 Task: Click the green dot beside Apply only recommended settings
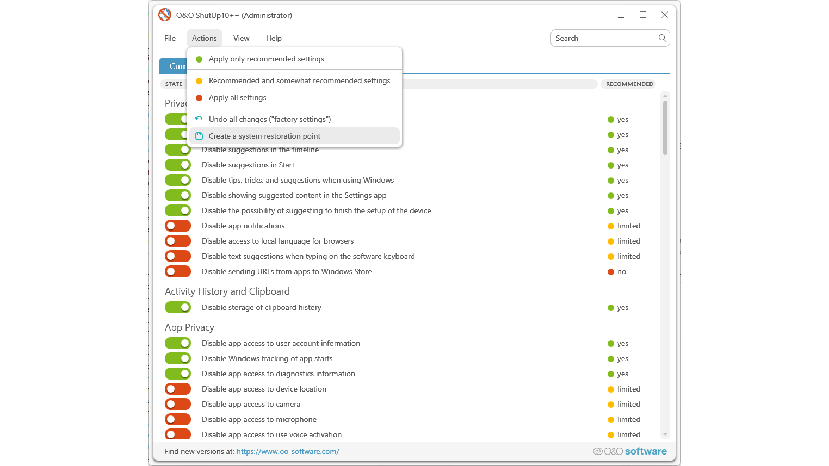199,59
